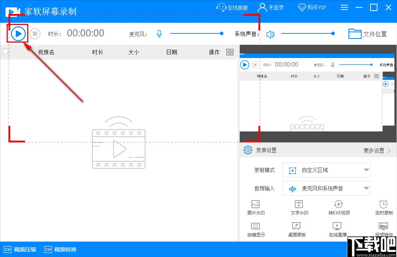Open the 定时录制 scheduled recording
This screenshot has width=397, height=257.
pyautogui.click(x=383, y=207)
